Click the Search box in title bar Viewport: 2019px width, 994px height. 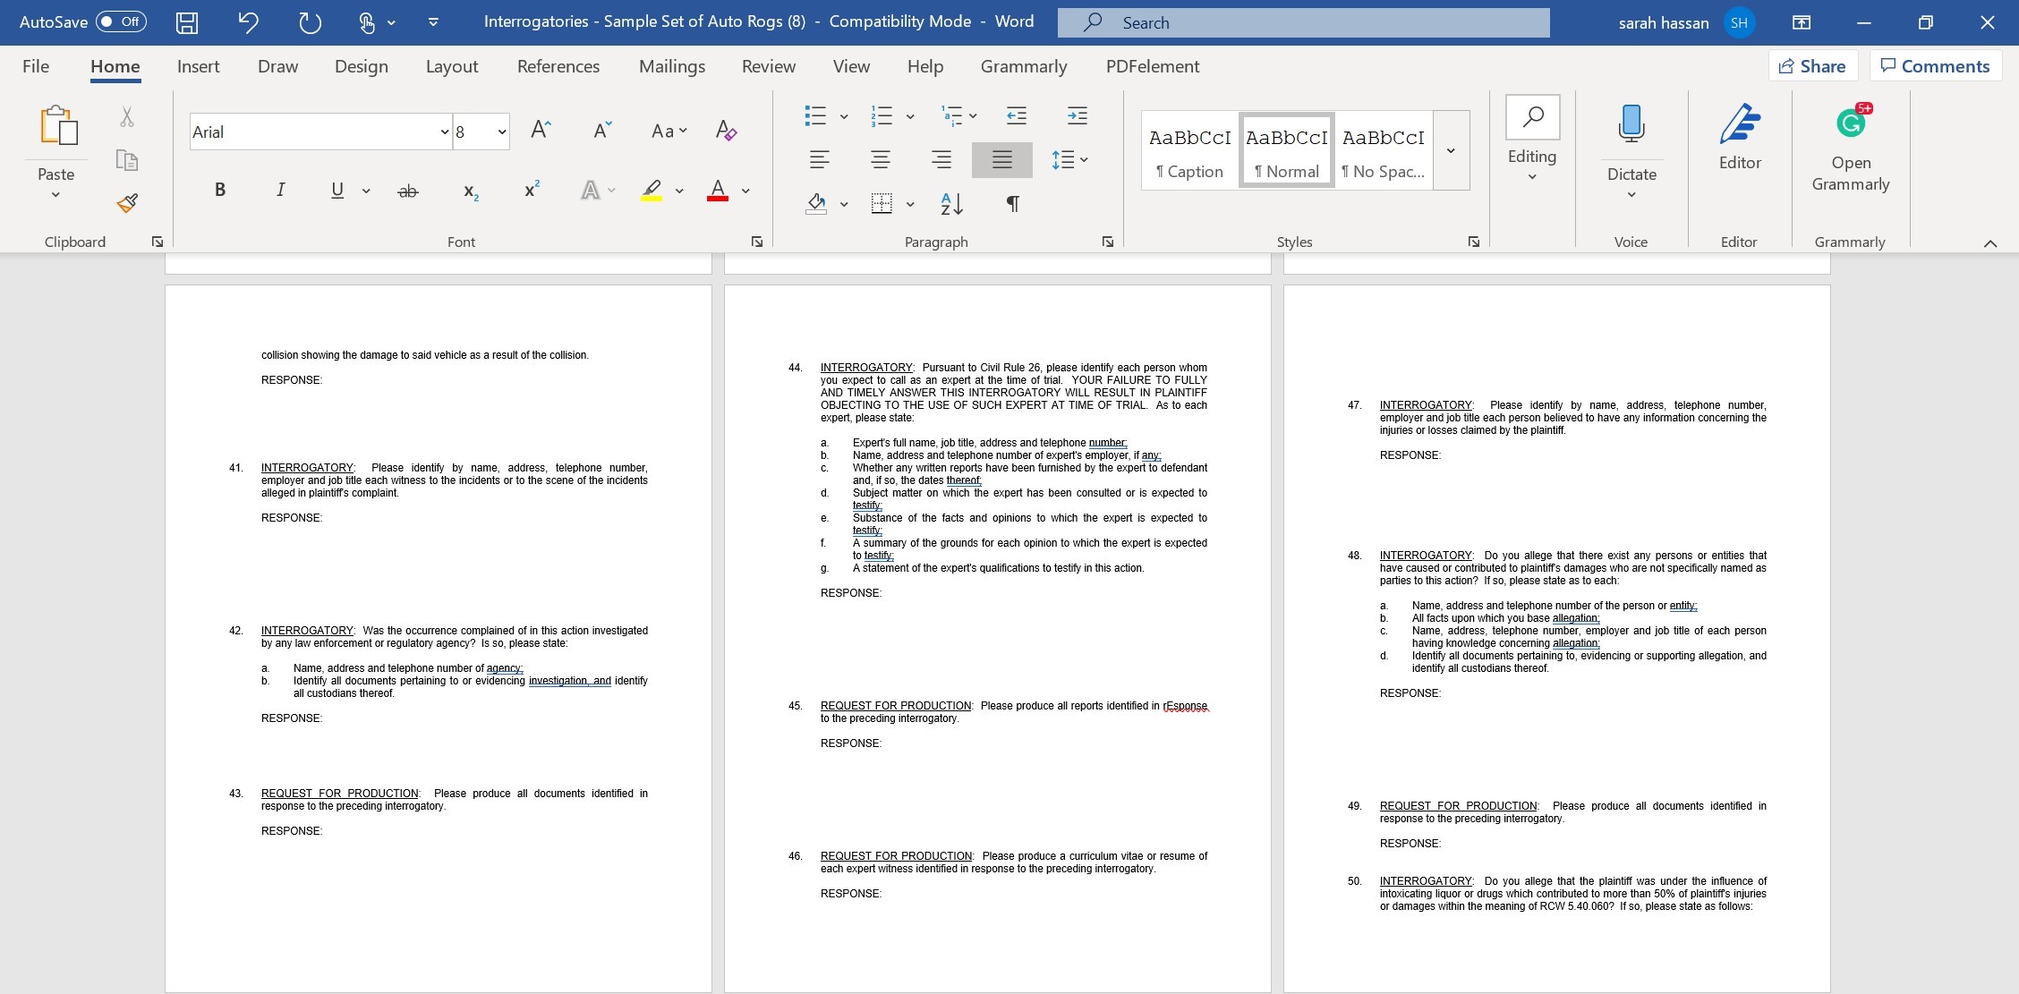coord(1303,22)
